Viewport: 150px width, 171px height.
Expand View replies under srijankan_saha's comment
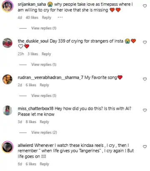44,28
